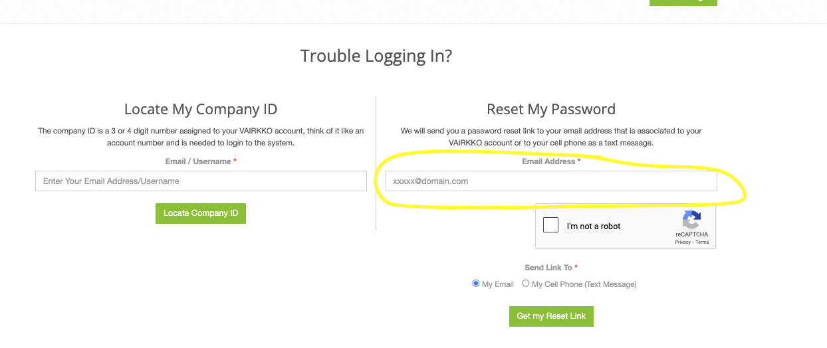
Task: Focus the Email Address/Username input field
Action: [201, 181]
